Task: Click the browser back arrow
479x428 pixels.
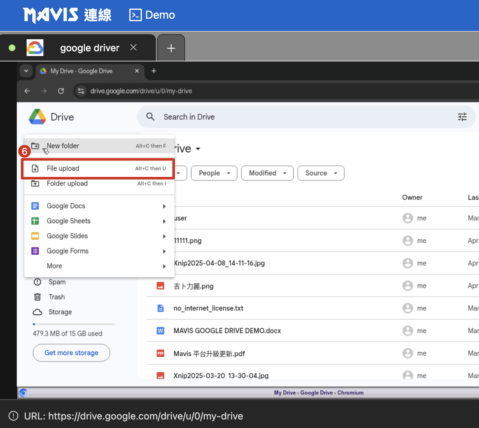Action: pyautogui.click(x=27, y=91)
